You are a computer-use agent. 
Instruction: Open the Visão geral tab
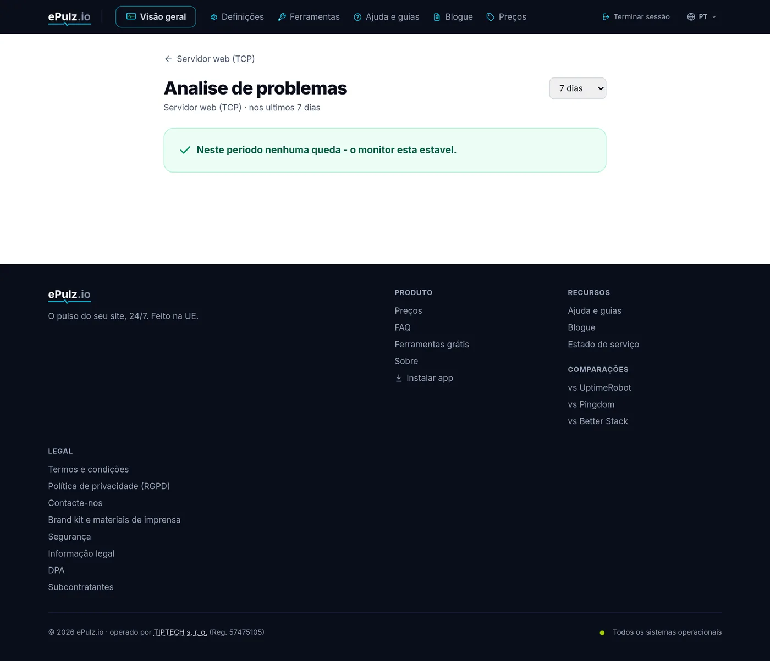156,17
